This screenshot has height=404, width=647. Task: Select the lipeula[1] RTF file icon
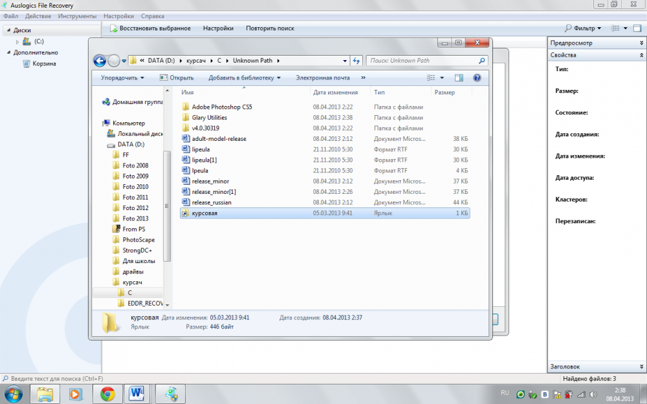pyautogui.click(x=186, y=160)
